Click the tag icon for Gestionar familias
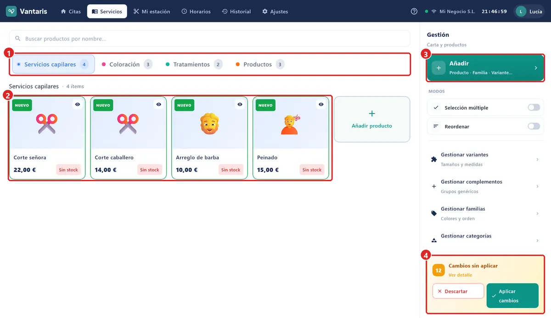The height and width of the screenshot is (318, 551). tap(434, 213)
